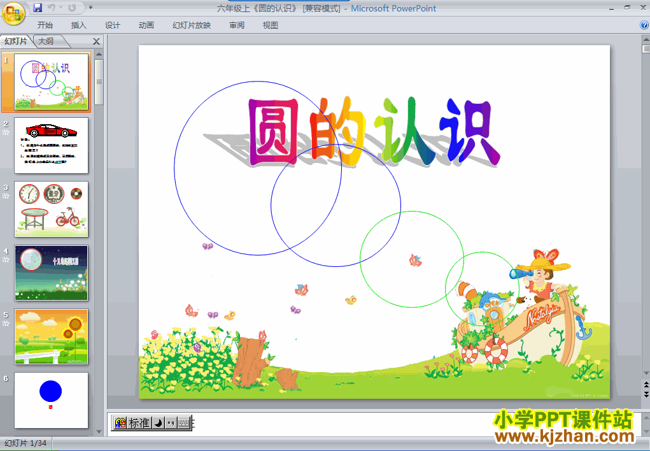The image size is (650, 451).
Task: Click the blue Help question mark icon
Action: click(644, 25)
